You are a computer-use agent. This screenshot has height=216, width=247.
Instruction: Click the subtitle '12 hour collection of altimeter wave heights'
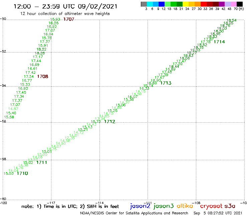[x=65, y=14]
